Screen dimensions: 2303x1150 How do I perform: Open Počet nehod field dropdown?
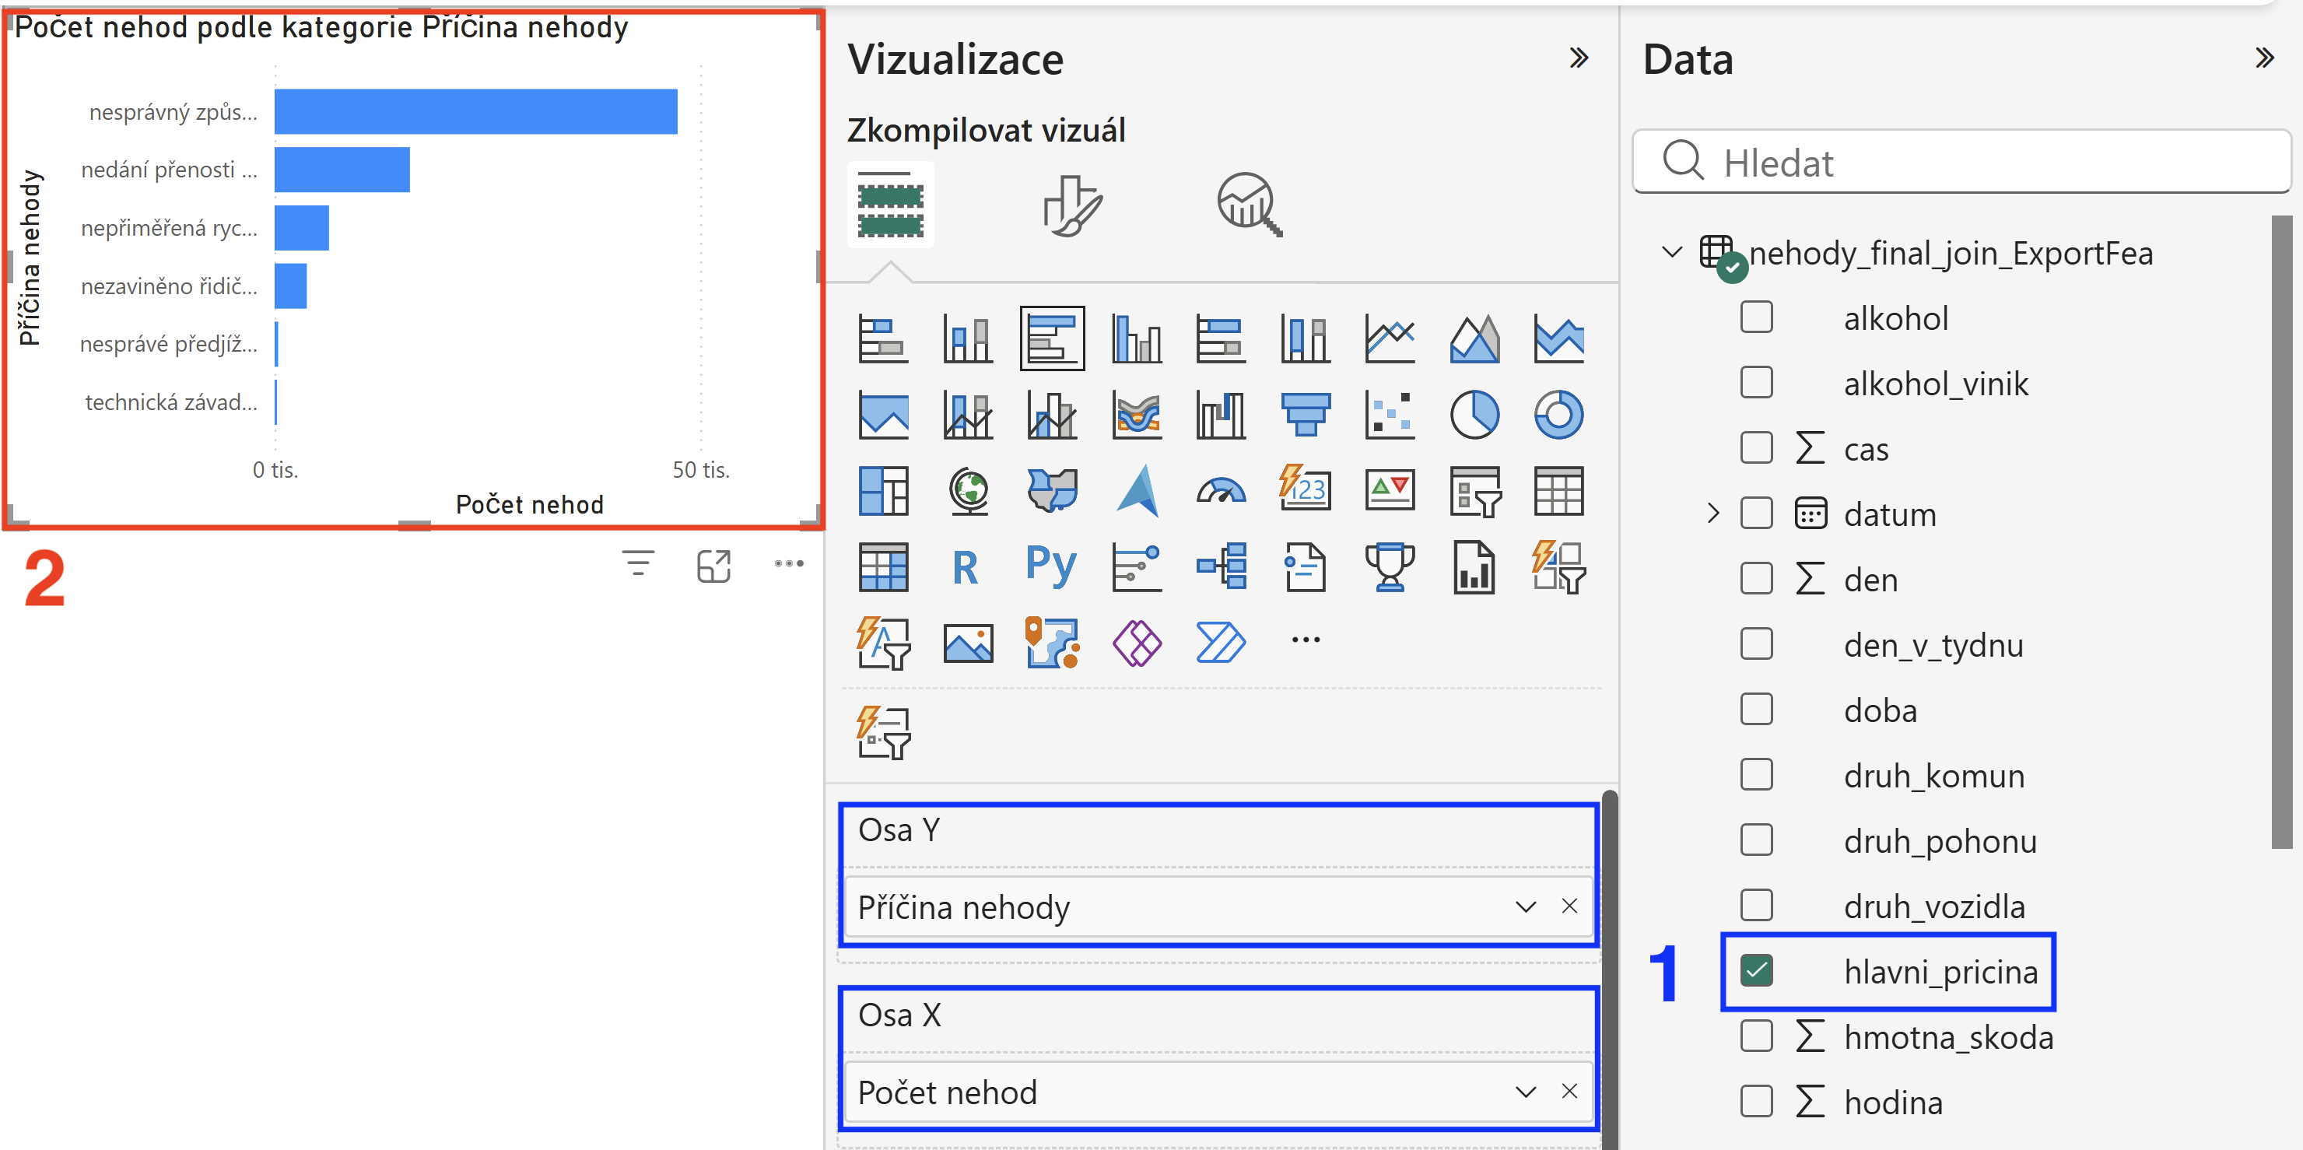click(x=1525, y=1092)
